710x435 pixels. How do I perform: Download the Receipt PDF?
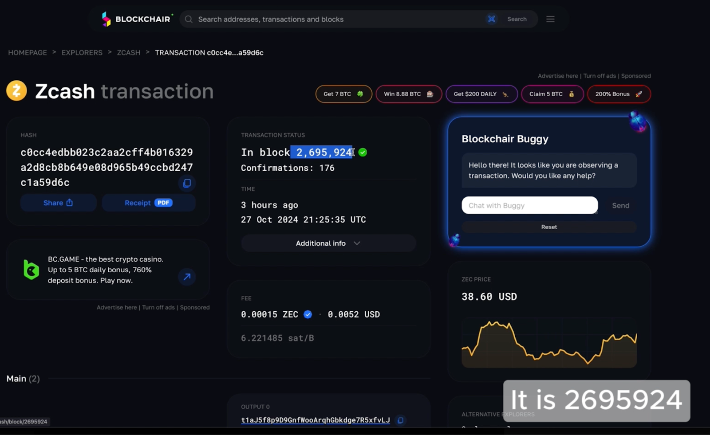tap(149, 203)
